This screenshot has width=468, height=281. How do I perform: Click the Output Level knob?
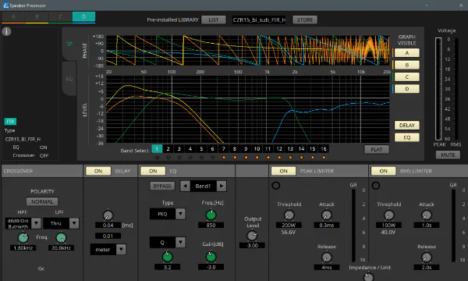point(252,236)
